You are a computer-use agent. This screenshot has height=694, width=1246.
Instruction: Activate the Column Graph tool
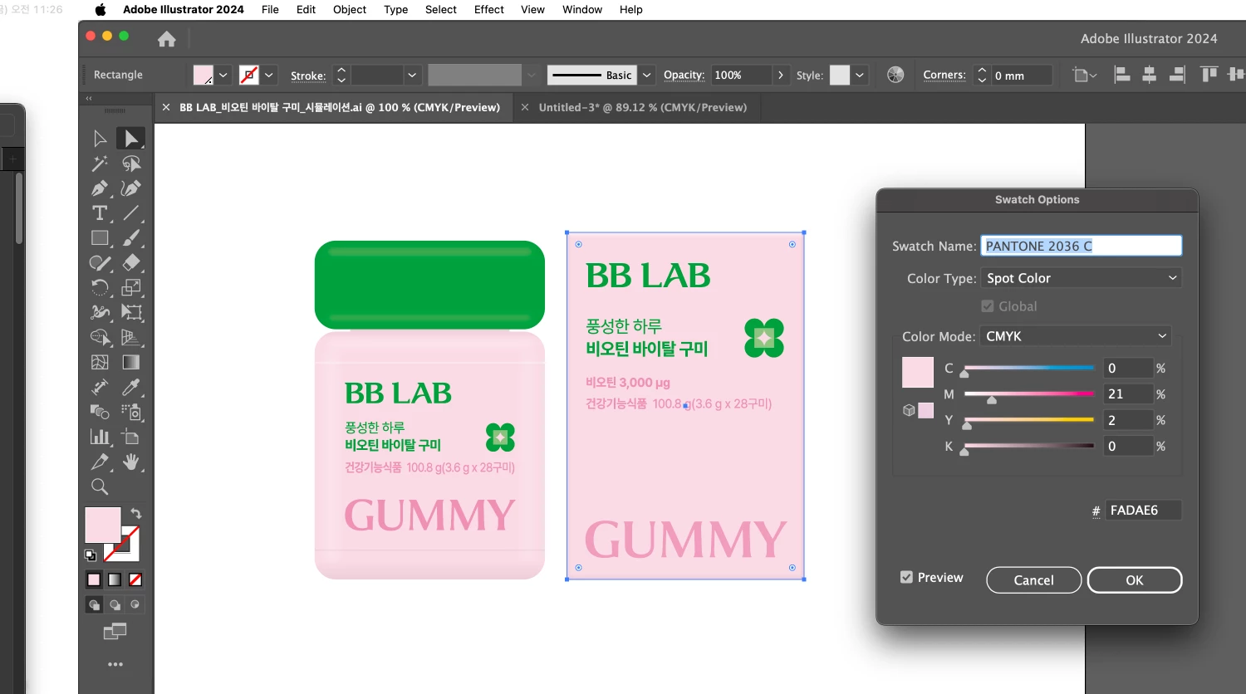pos(100,437)
